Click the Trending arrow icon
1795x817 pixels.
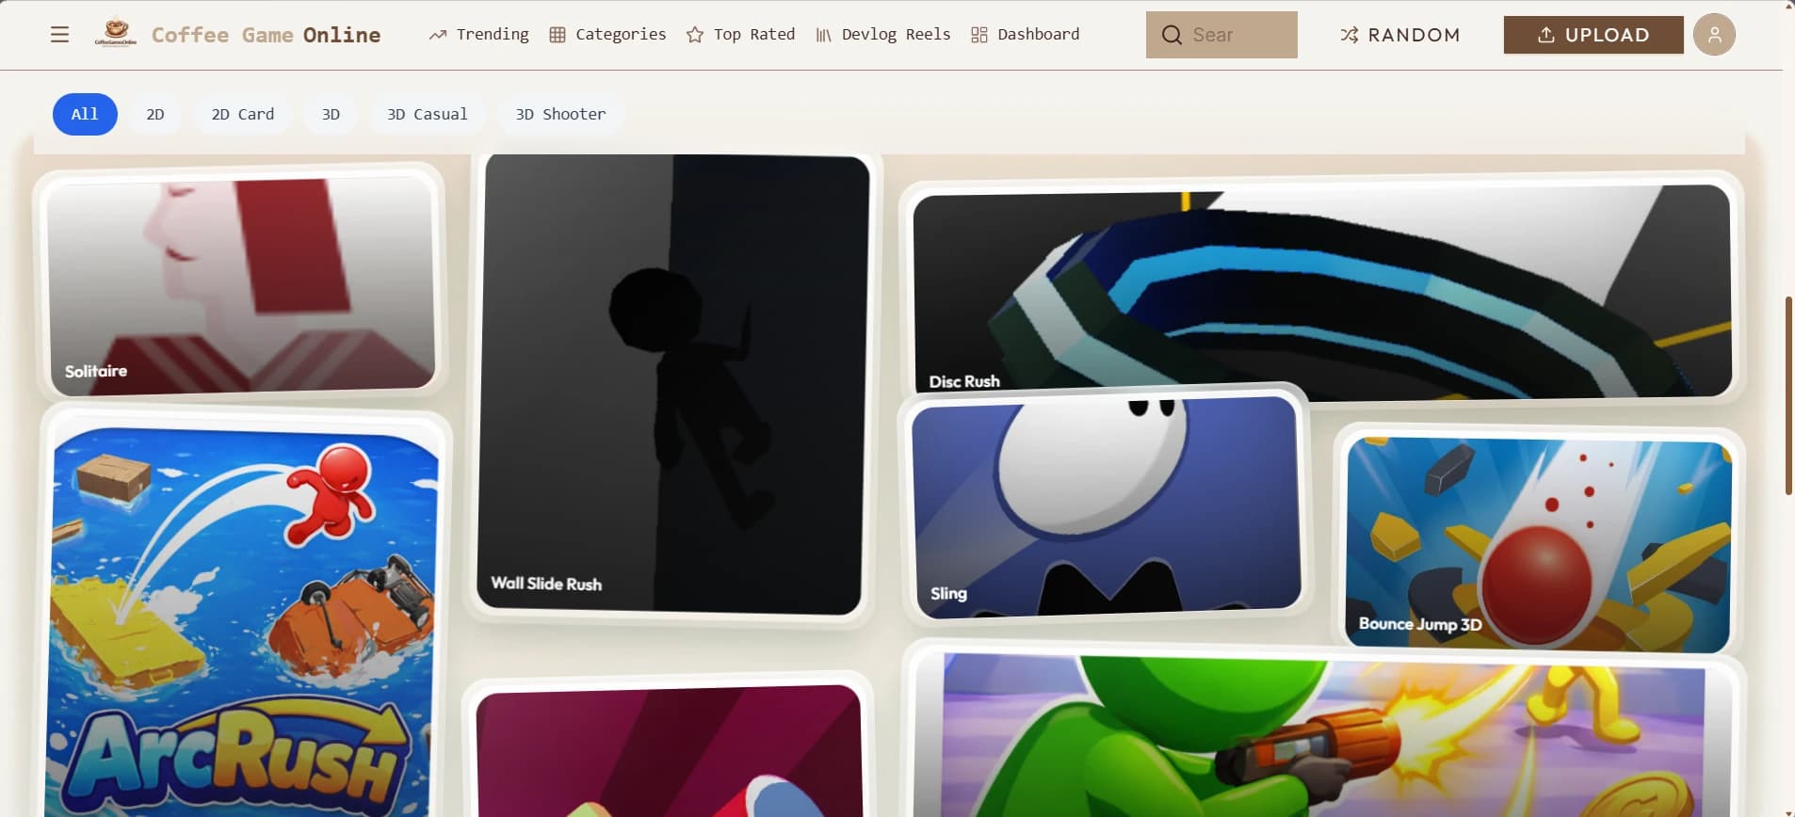438,35
